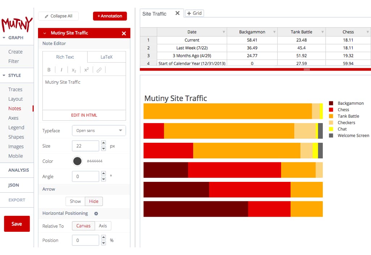Open the Create menu item
This screenshot has width=371, height=255.
[x=15, y=52]
